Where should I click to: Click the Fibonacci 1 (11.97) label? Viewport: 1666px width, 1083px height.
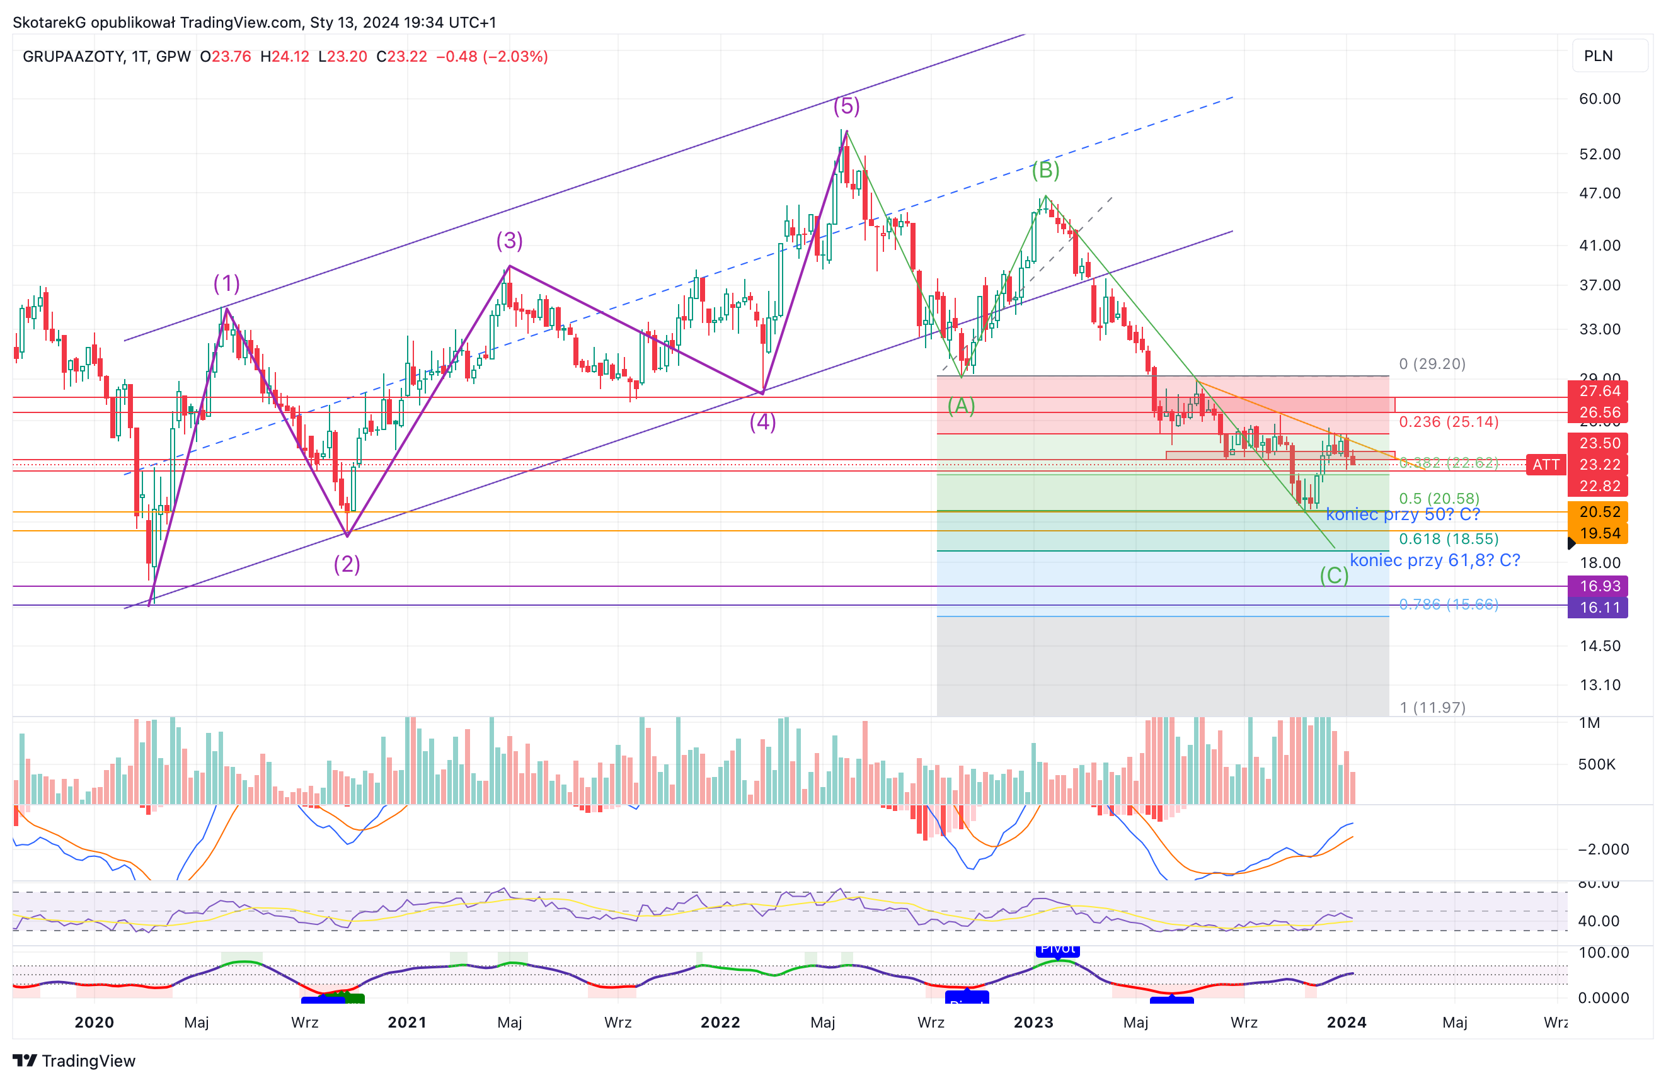(x=1432, y=707)
